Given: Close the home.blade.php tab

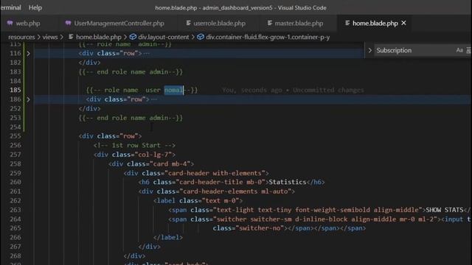Looking at the screenshot, I should [403, 23].
